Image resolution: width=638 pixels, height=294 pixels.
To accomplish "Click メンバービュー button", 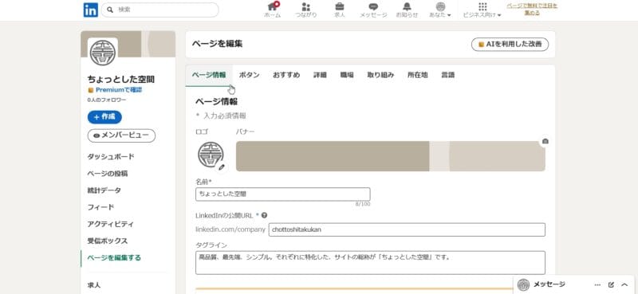I will click(x=121, y=135).
